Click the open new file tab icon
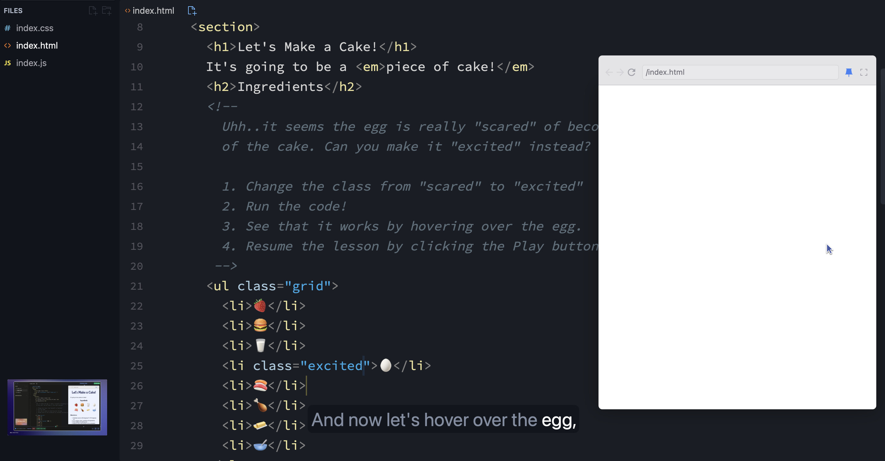885x461 pixels. [x=192, y=11]
